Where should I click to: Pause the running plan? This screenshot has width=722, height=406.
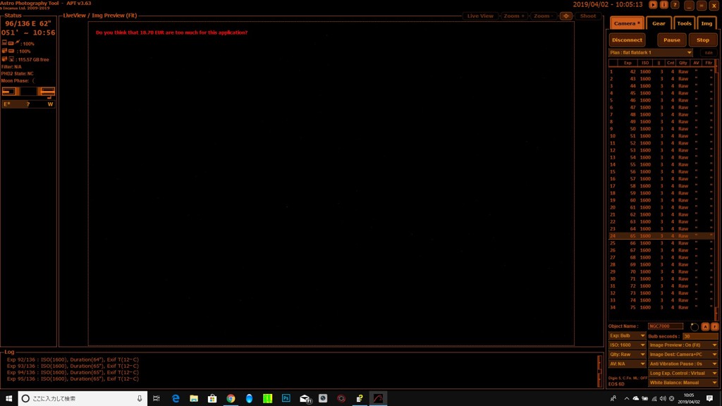click(671, 40)
